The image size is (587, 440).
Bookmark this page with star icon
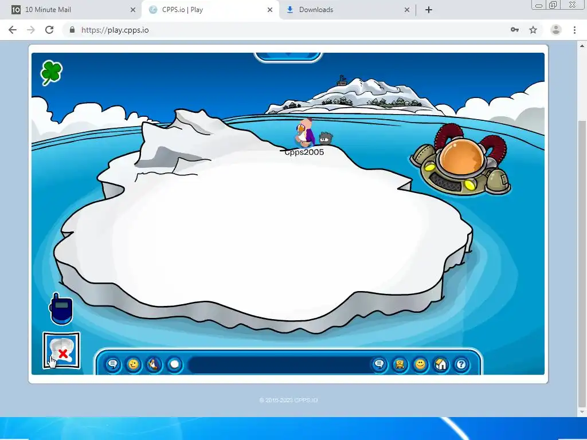[533, 30]
